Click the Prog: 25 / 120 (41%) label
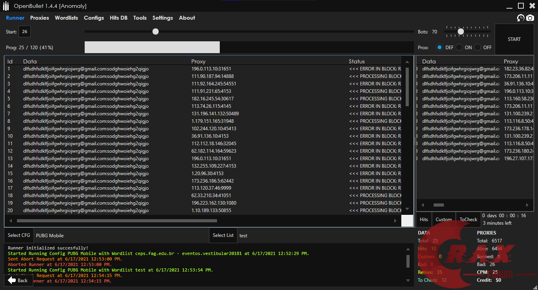This screenshot has height=290, width=538. point(30,48)
